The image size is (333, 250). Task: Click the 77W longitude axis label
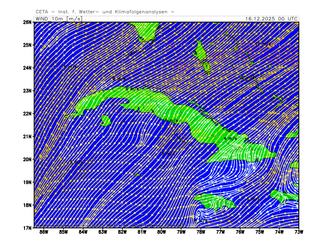point(220,232)
